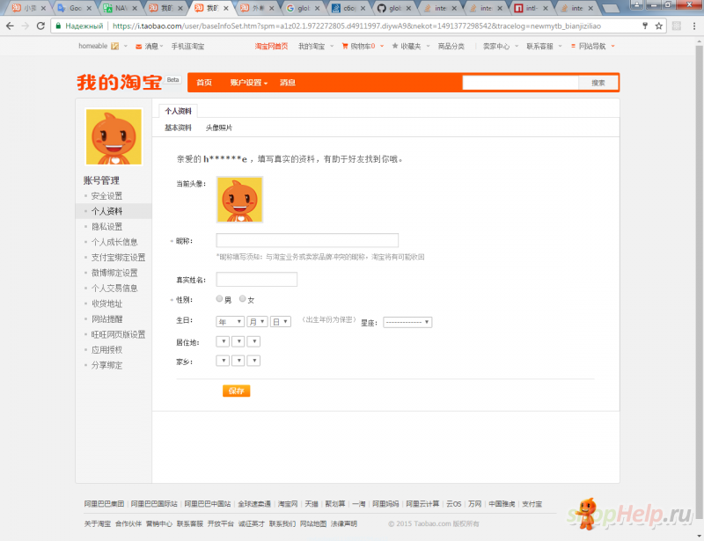Click the 关于淘宝 footer link
704x541 pixels.
tap(98, 523)
